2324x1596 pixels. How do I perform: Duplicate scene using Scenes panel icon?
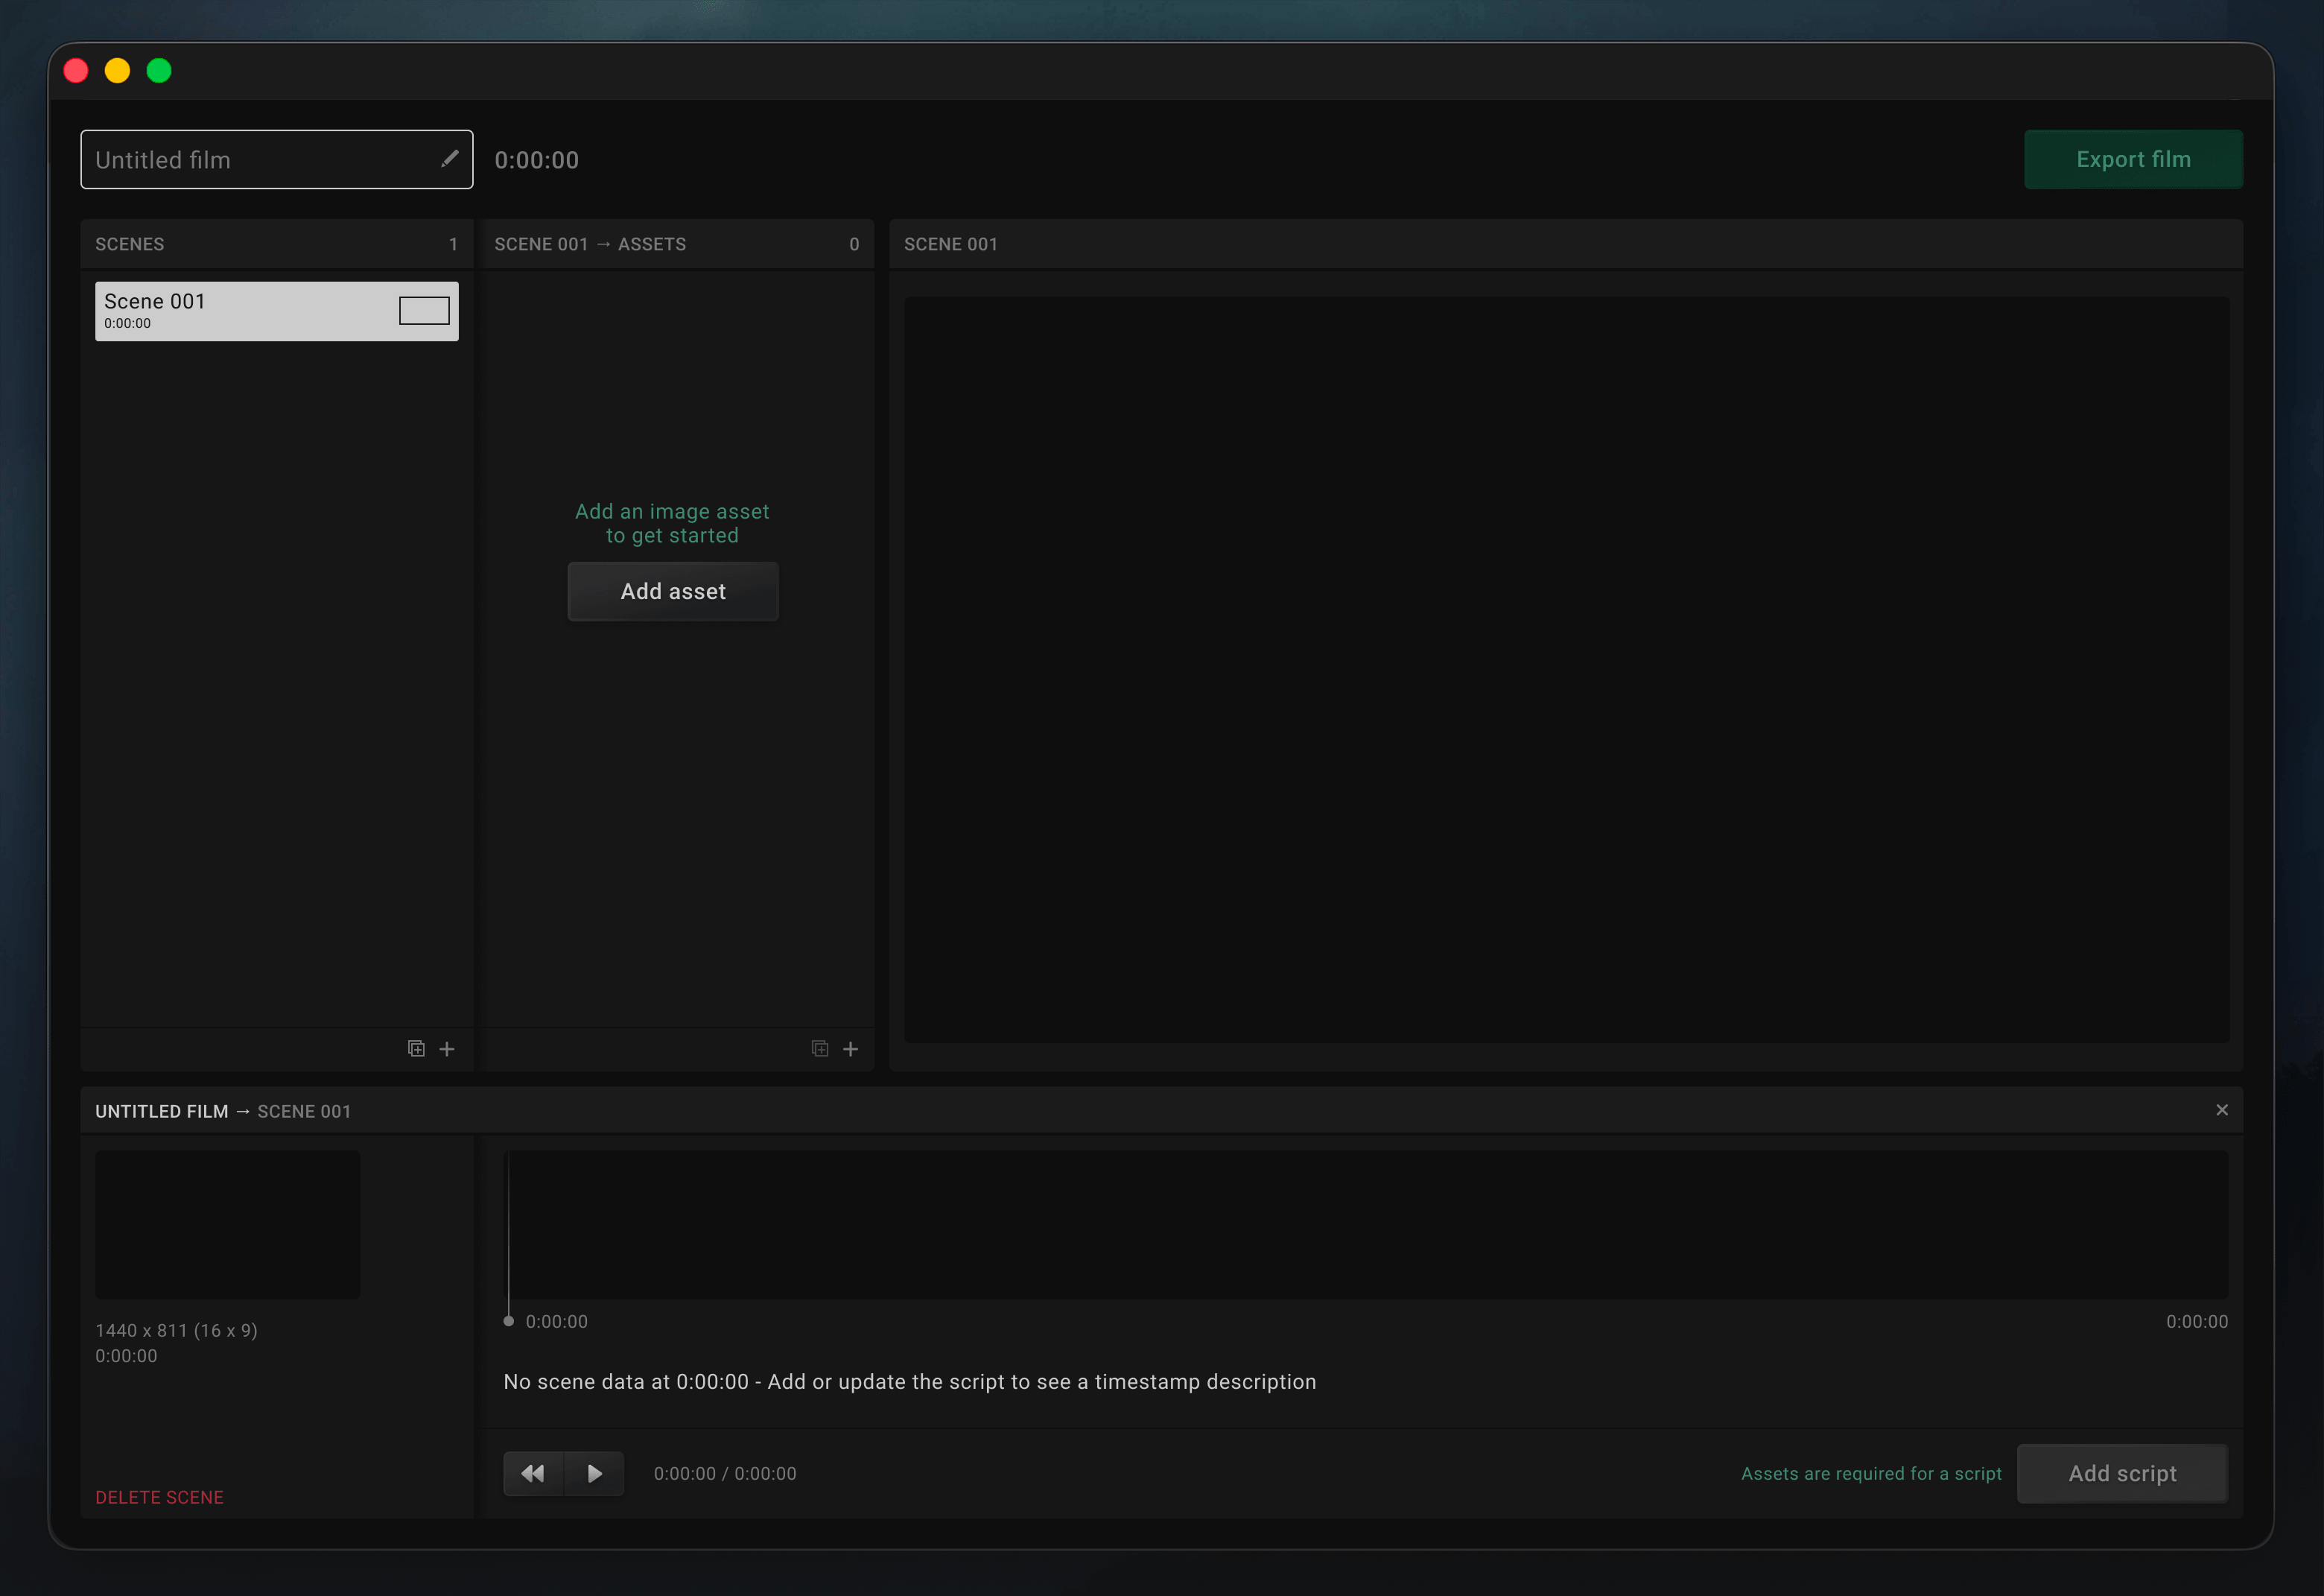[x=416, y=1048]
